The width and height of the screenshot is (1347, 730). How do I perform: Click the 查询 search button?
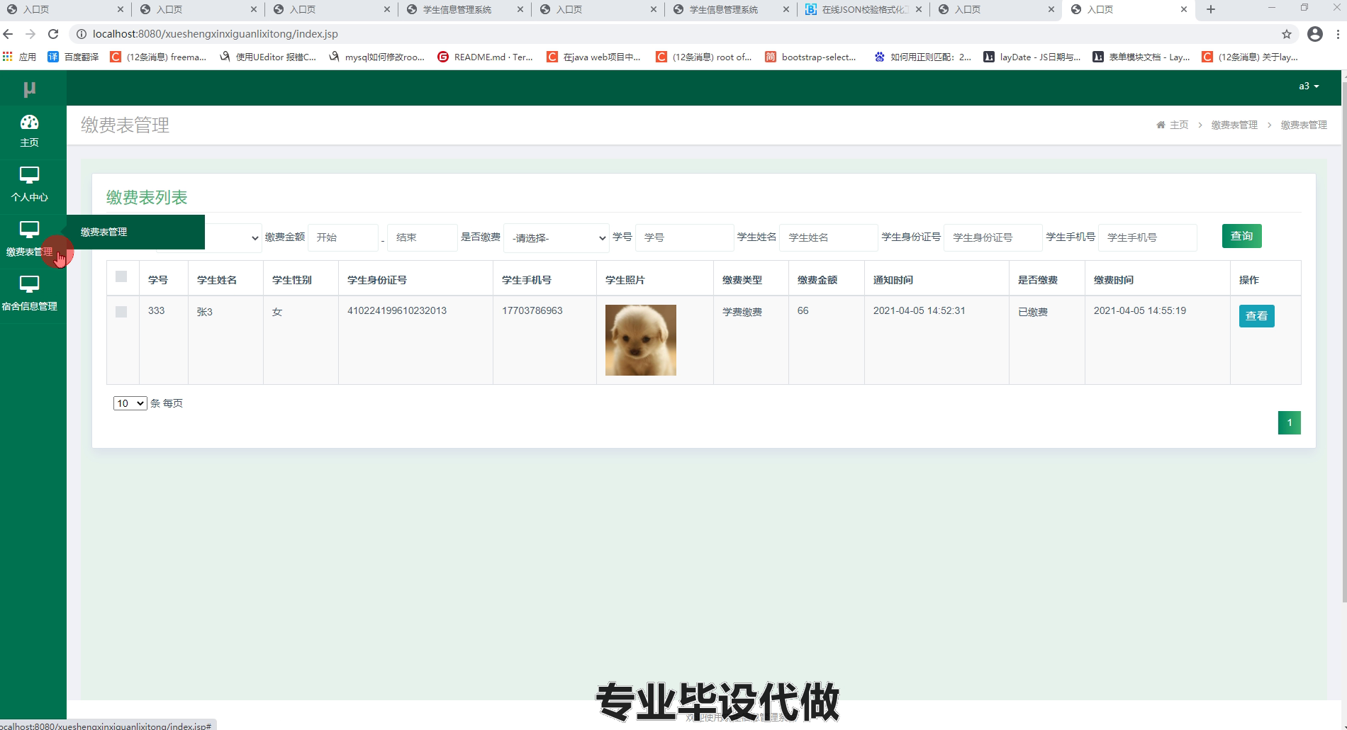click(x=1241, y=236)
